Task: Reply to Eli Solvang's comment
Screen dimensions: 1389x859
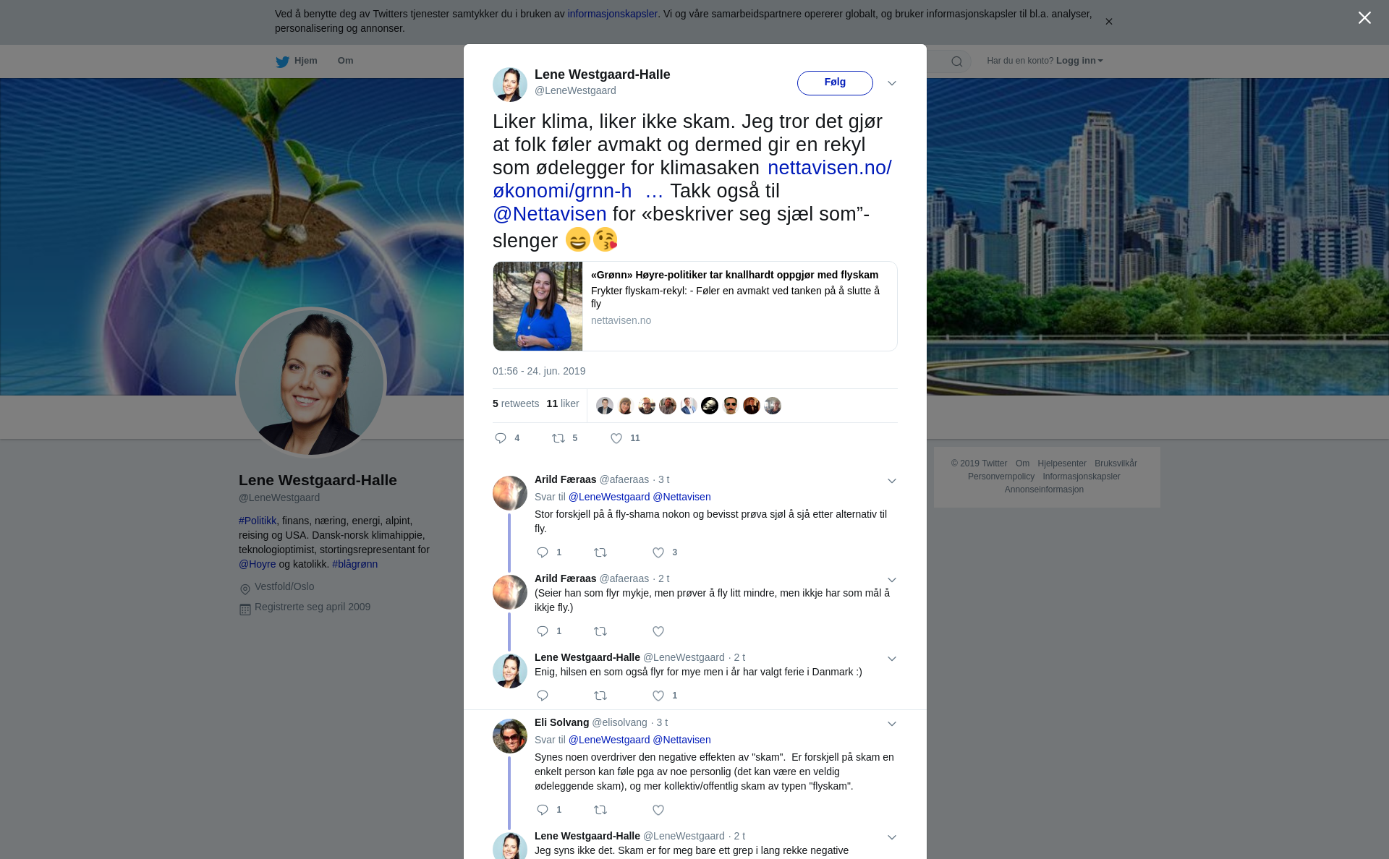Action: [x=543, y=810]
